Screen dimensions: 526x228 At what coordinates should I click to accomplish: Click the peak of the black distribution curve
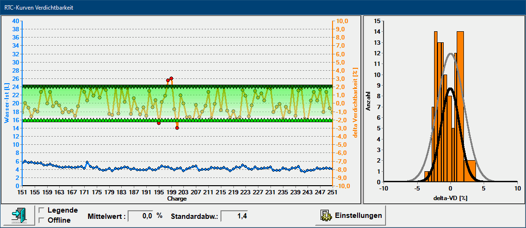pyautogui.click(x=450, y=89)
